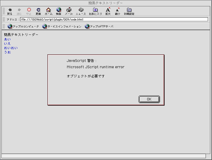212x160 pixels.
Task: Enlarge text with 拡大 icon
Action: tap(108, 11)
